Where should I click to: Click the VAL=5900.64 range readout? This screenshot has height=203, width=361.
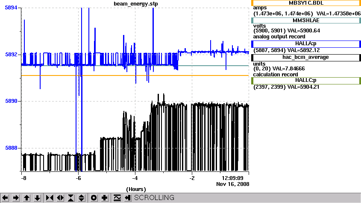click(287, 31)
